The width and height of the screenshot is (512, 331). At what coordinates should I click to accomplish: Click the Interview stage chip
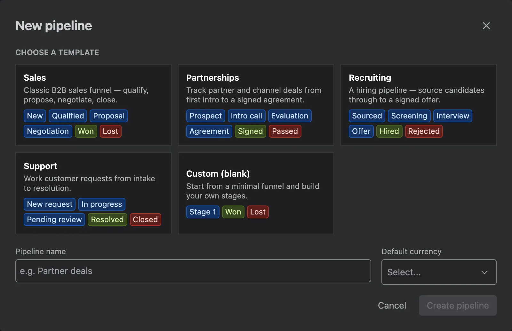[x=452, y=116]
